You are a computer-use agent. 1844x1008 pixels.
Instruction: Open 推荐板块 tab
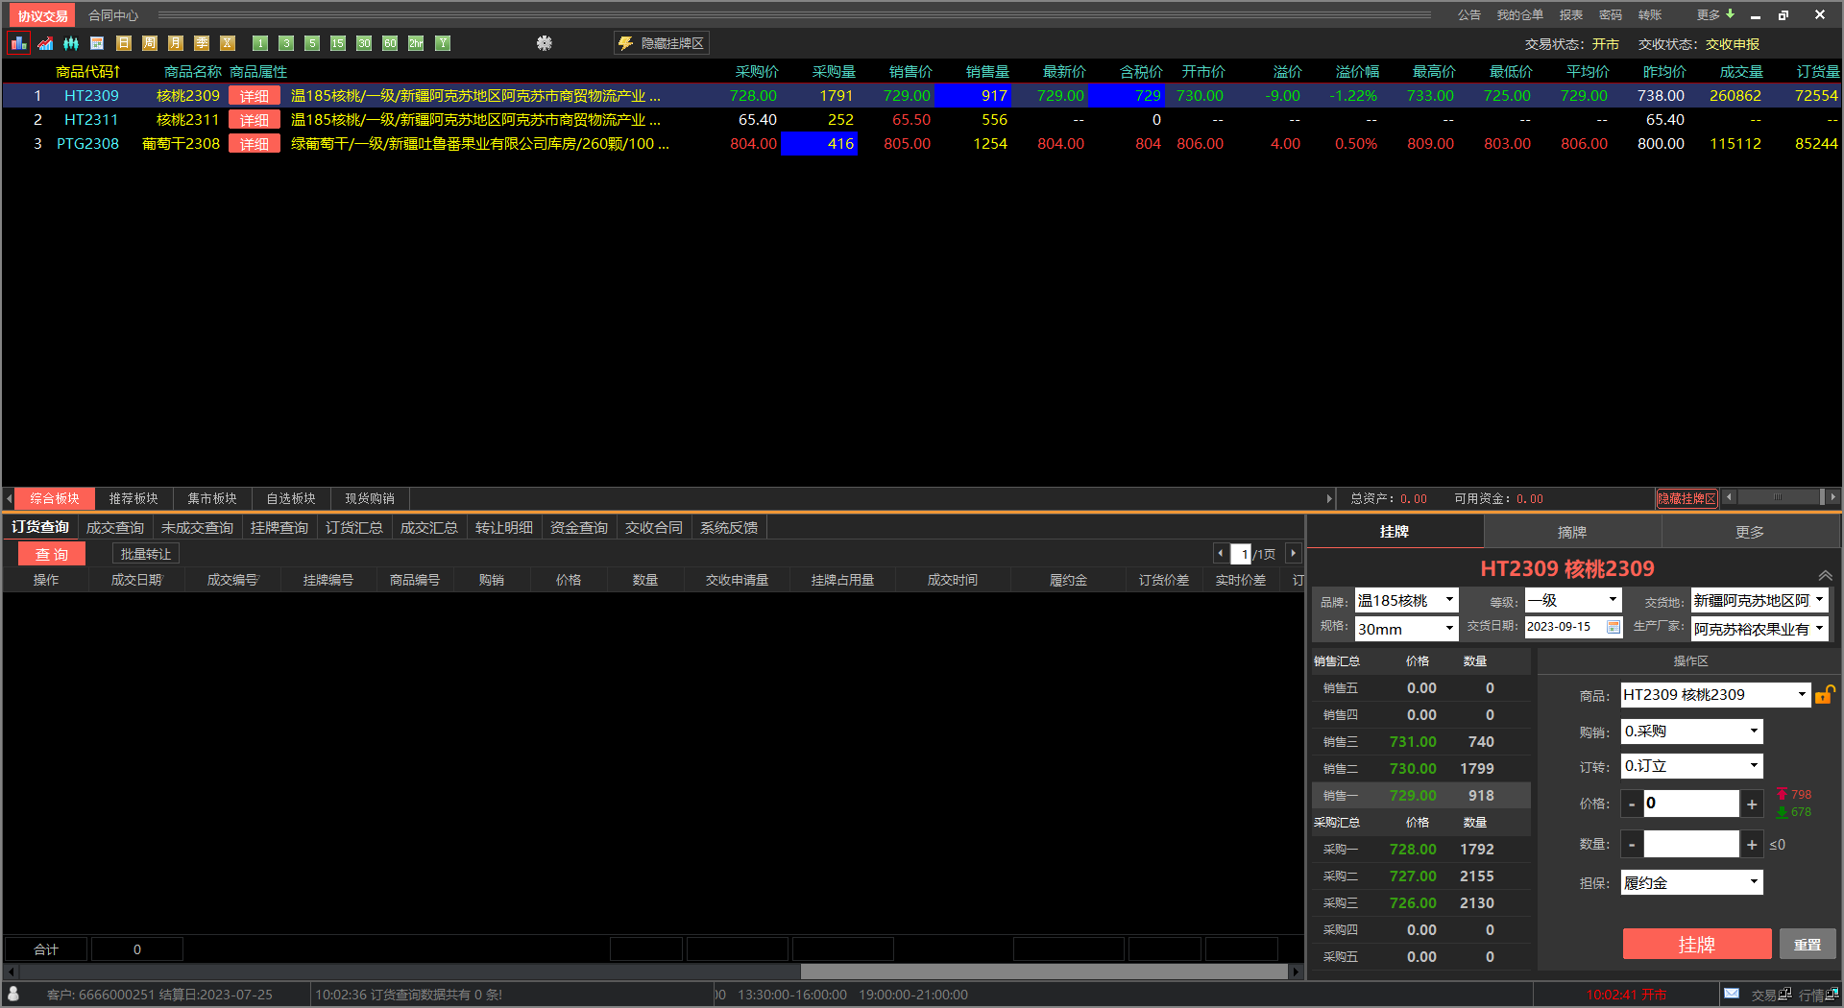(133, 498)
